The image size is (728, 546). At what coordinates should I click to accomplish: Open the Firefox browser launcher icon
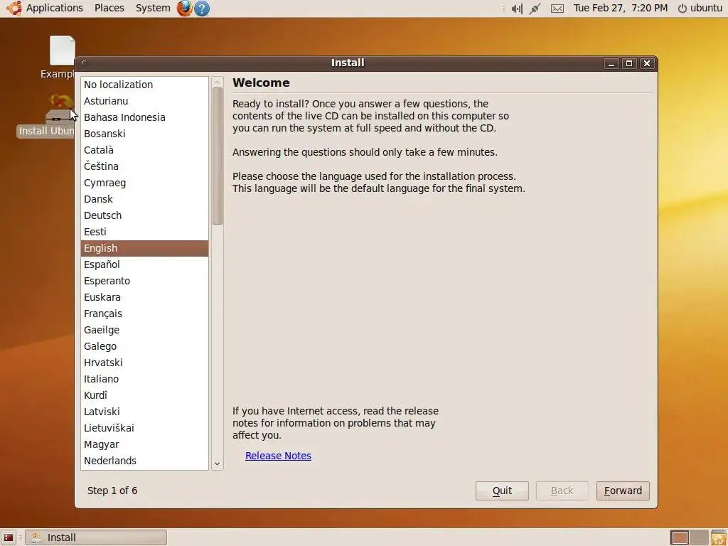coord(184,9)
